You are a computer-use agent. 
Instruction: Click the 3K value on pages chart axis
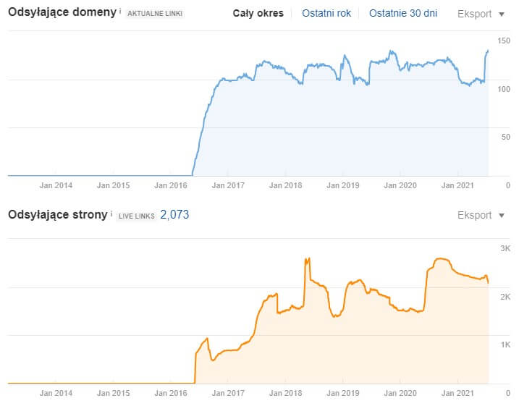(505, 248)
